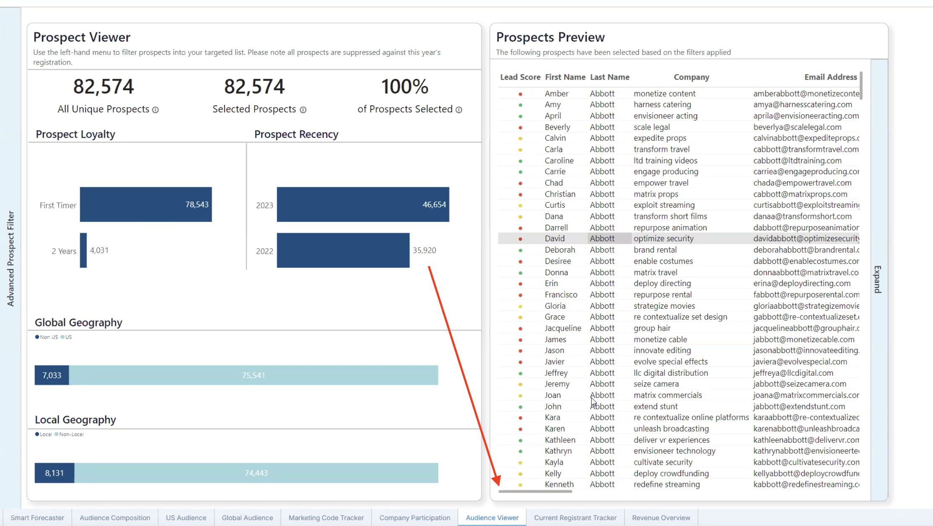
Task: Select the First Timer loyalty bar
Action: (x=146, y=204)
